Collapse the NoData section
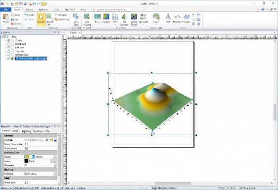The image size is (278, 190). click(2, 169)
